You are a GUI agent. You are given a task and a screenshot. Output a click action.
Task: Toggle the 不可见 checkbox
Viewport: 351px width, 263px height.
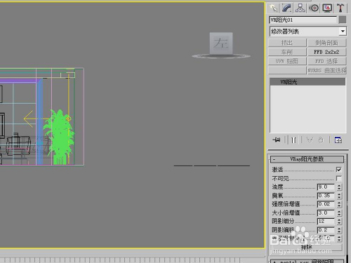tap(338, 178)
